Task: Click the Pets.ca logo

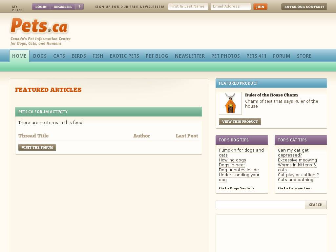Action: [x=39, y=26]
